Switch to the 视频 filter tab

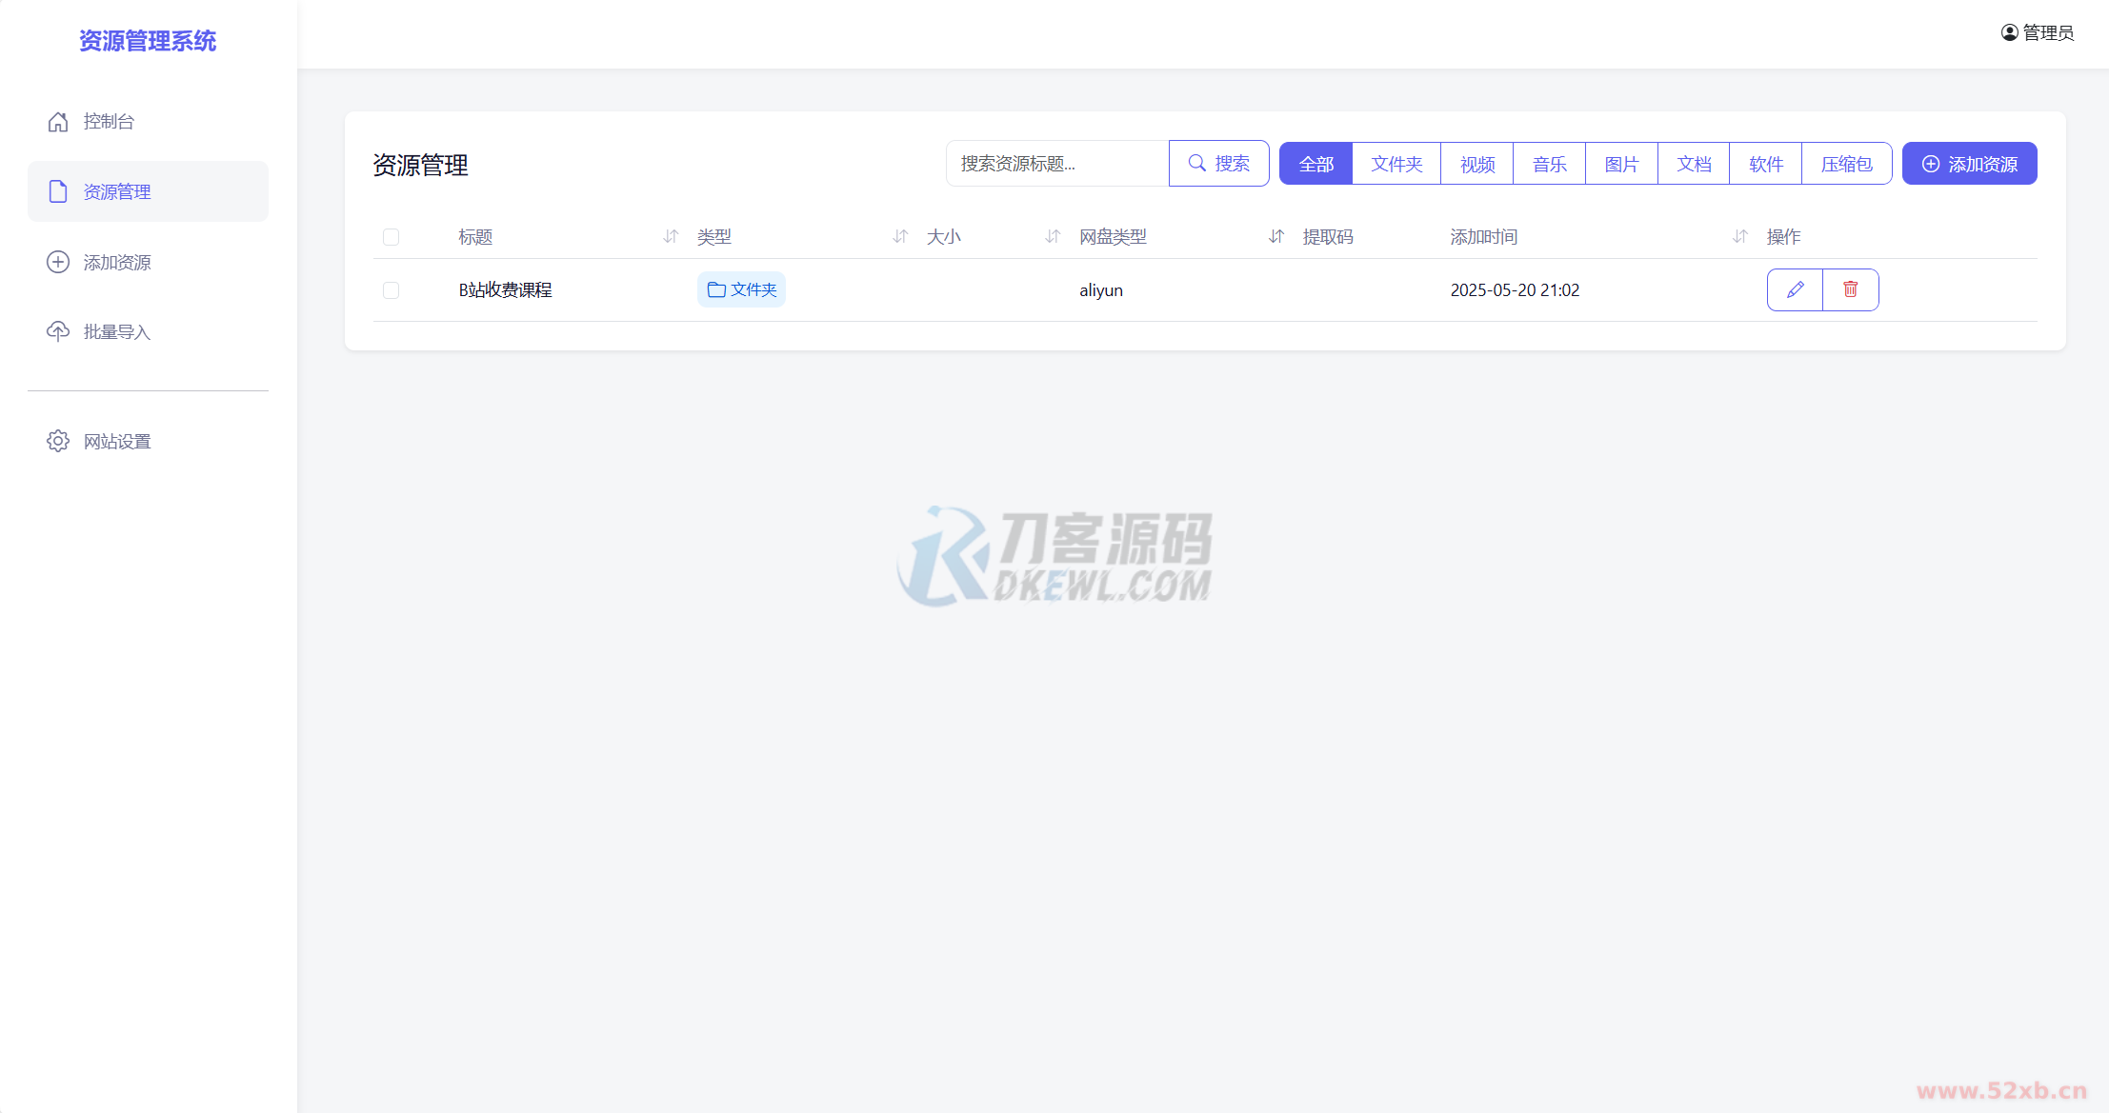[1476, 164]
